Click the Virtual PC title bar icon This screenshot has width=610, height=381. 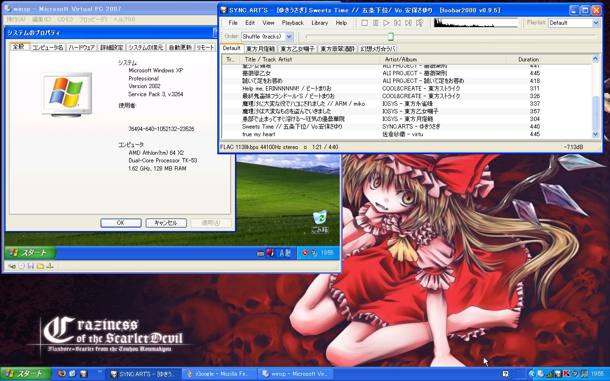click(x=7, y=9)
